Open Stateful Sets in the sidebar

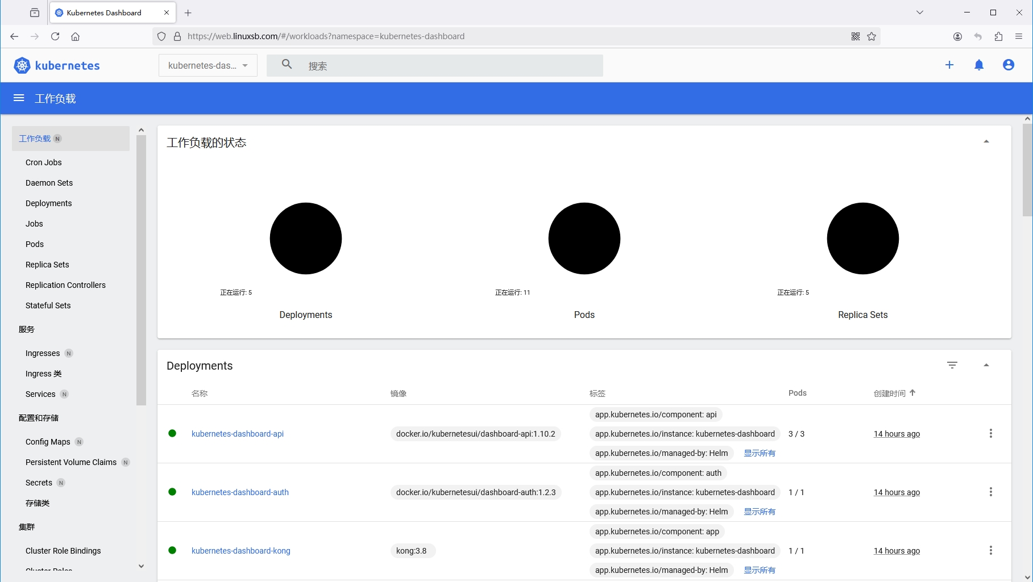click(x=48, y=305)
